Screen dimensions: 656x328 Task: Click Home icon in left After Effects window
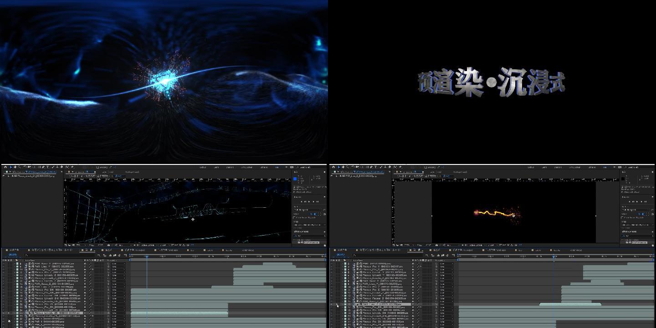5,167
